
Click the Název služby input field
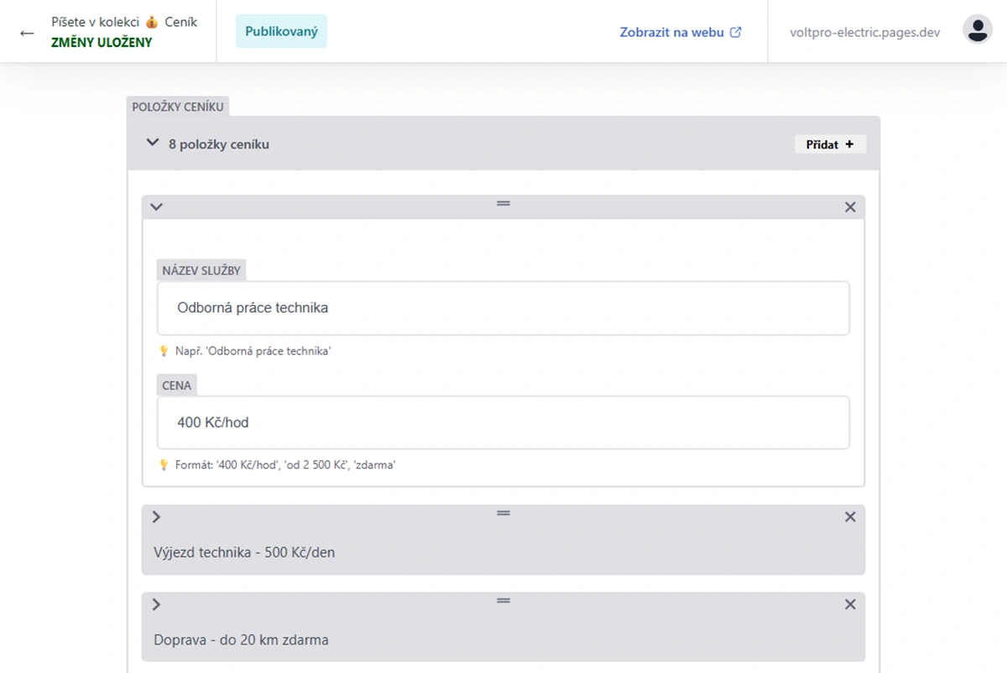(503, 308)
